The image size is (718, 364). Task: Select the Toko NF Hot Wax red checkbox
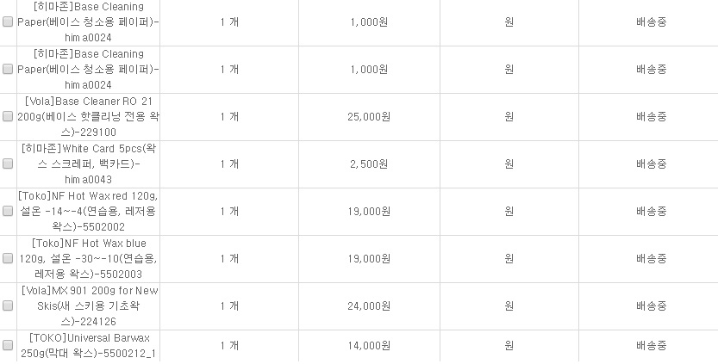click(8, 212)
